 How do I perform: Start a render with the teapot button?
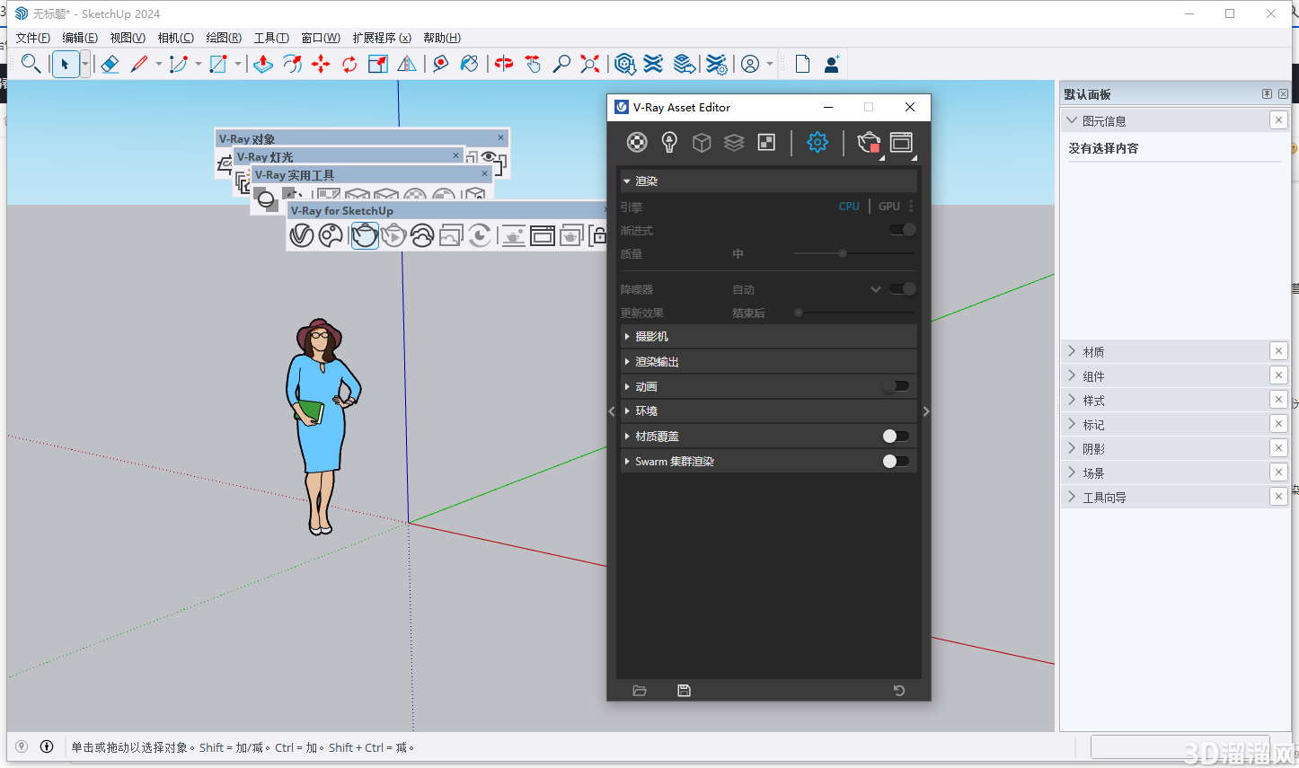869,142
